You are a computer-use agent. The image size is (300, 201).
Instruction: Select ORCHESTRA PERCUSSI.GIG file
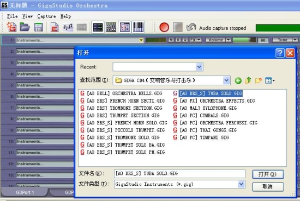coord(219,123)
